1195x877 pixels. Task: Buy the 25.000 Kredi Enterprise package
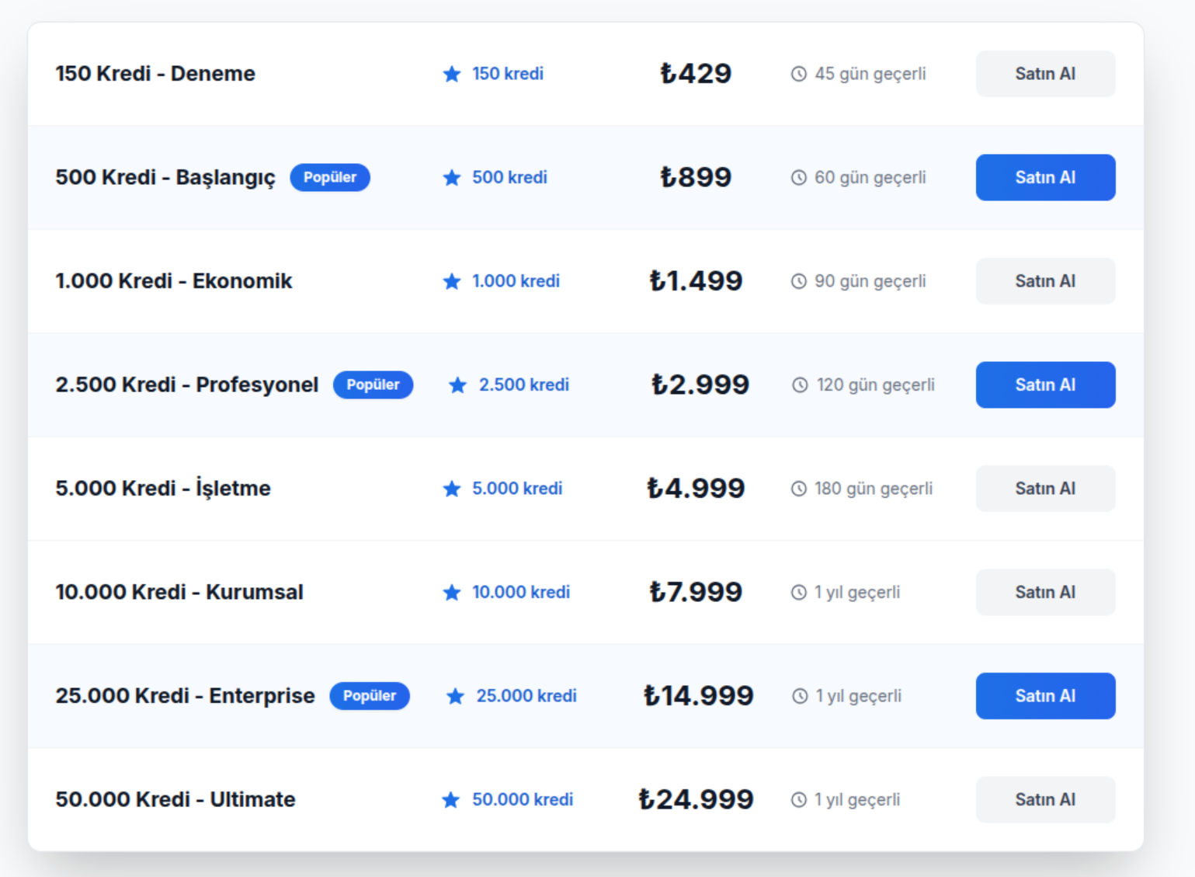click(x=1045, y=696)
